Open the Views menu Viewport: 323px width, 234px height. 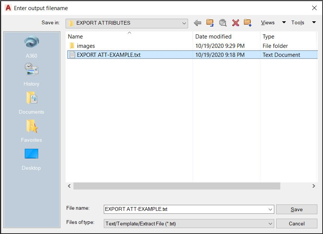click(268, 22)
